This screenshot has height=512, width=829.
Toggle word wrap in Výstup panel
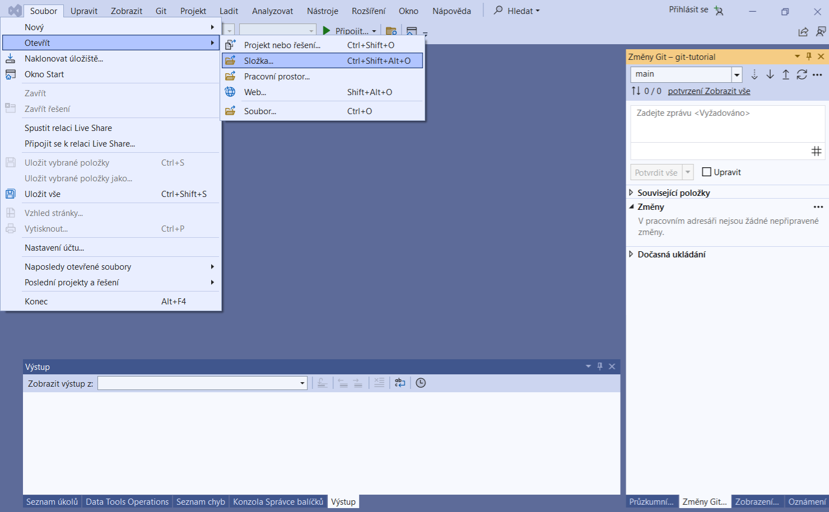point(400,383)
